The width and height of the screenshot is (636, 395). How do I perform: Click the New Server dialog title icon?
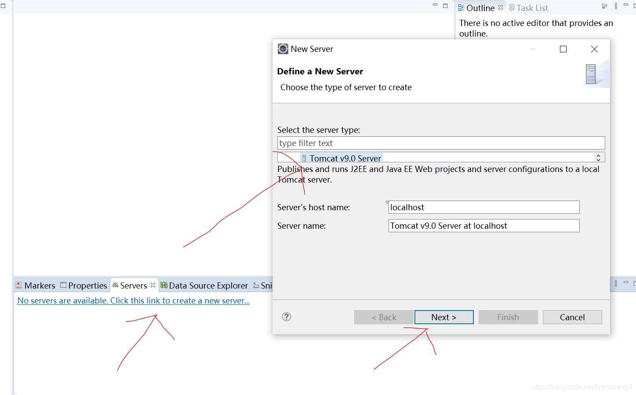pos(283,49)
